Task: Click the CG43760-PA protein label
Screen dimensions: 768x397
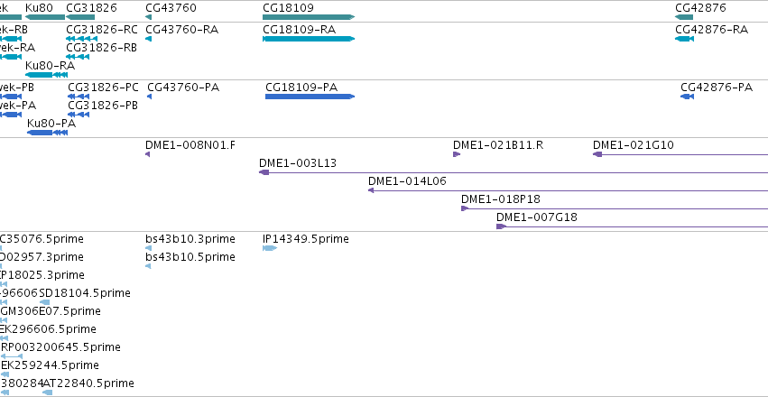Action: (183, 88)
